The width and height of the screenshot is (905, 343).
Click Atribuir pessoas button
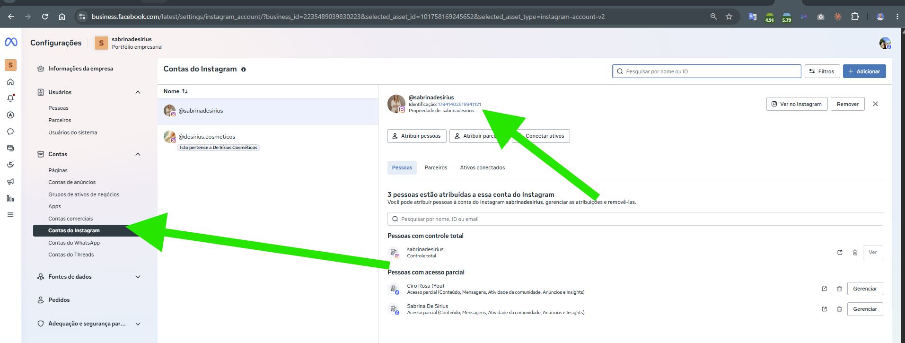point(416,136)
